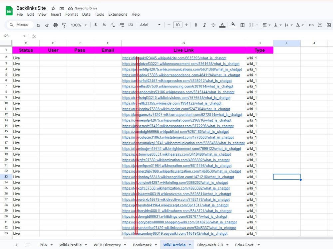The width and height of the screenshot is (333, 249).
Task: Toggle Italic formatting
Action: (204, 25)
